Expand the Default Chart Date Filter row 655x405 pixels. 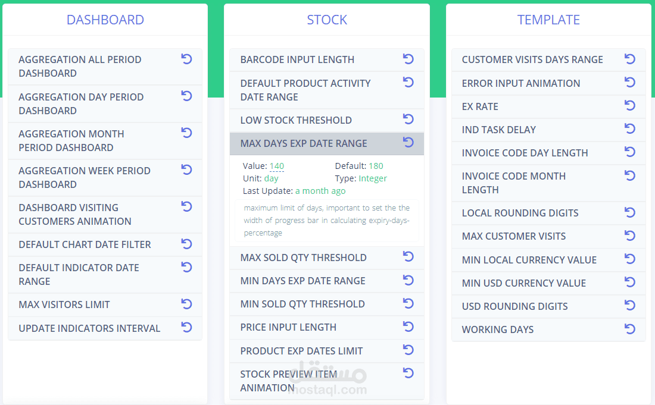coord(85,244)
